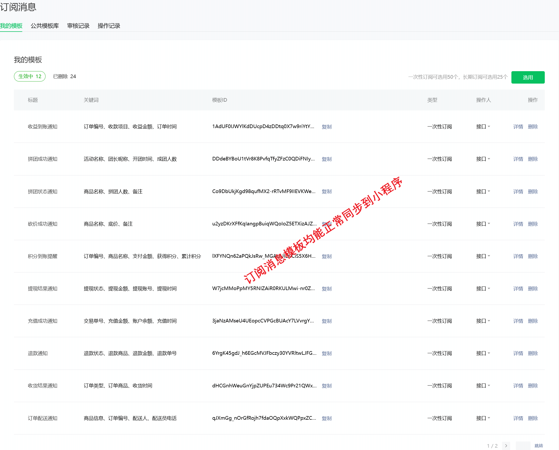The image size is (559, 450).
Task: Open the 操作记录 tab
Action: pos(109,26)
